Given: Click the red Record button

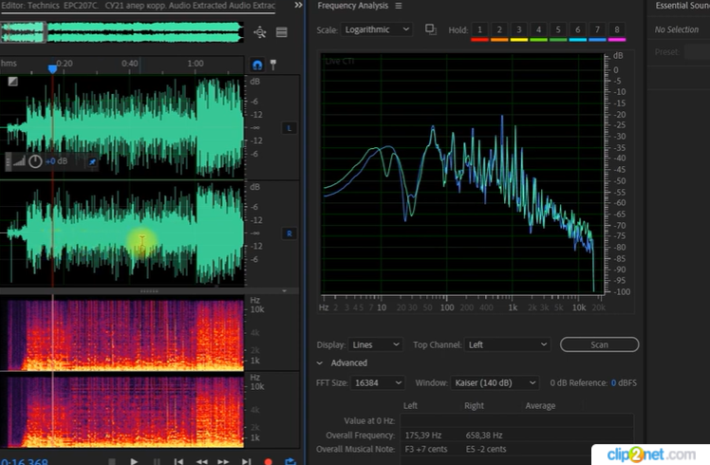Looking at the screenshot, I should 268,461.
